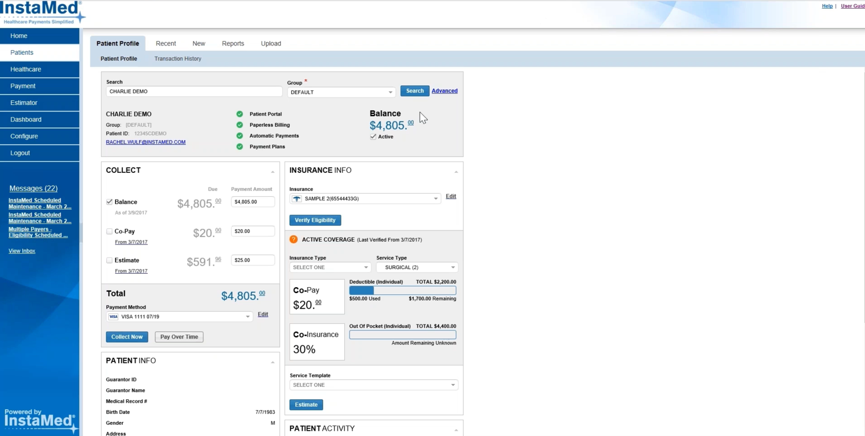Open the Service Type SURGICAL dropdown
This screenshot has width=865, height=436.
point(417,267)
